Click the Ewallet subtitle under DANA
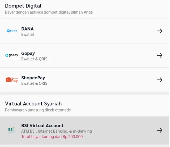Image resolution: width=170 pixels, height=147 pixels. (28, 34)
